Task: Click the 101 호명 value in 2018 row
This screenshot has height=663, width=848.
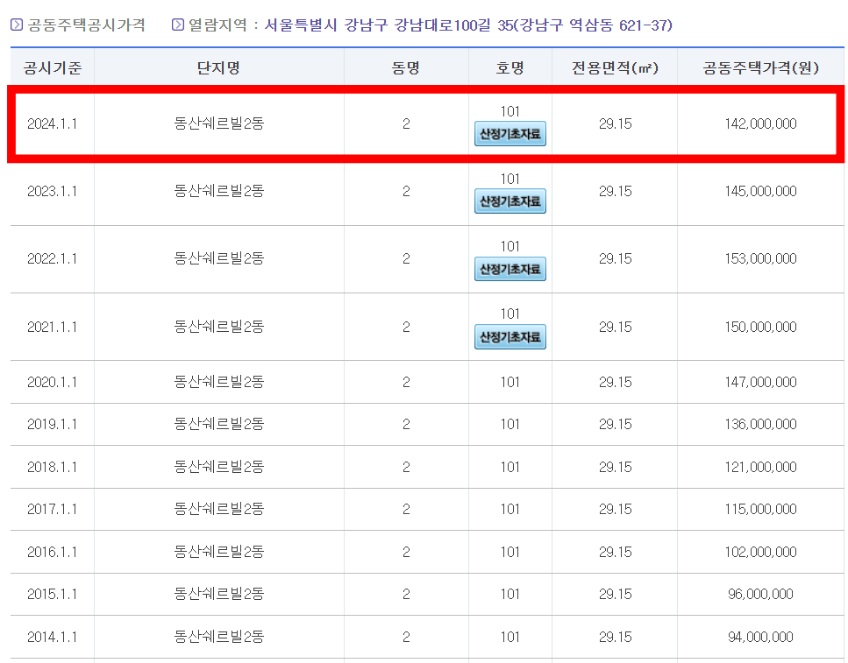Action: tap(510, 467)
